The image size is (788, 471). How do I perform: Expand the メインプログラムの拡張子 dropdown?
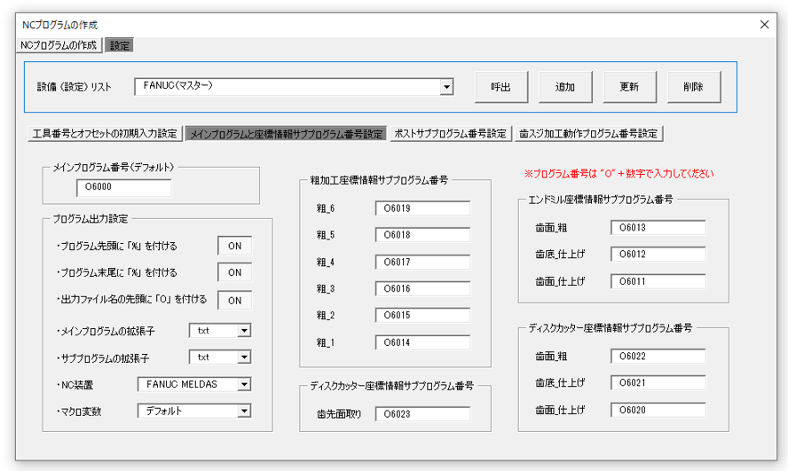click(244, 331)
